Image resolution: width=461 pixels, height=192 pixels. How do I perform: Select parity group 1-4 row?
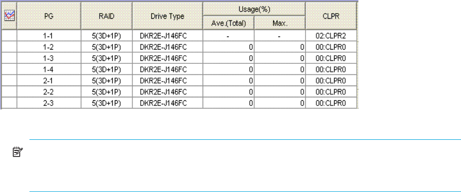pos(179,69)
